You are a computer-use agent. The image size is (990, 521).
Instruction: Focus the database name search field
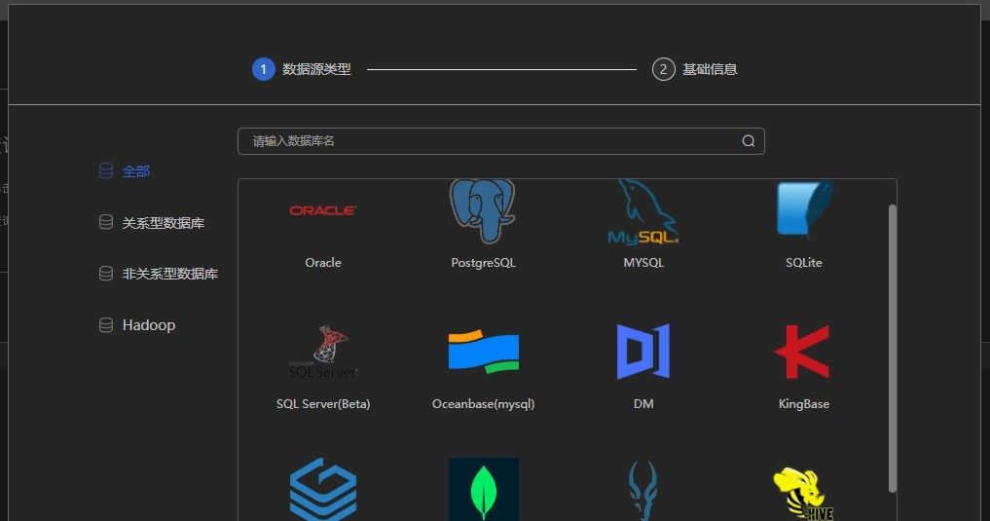click(x=487, y=141)
